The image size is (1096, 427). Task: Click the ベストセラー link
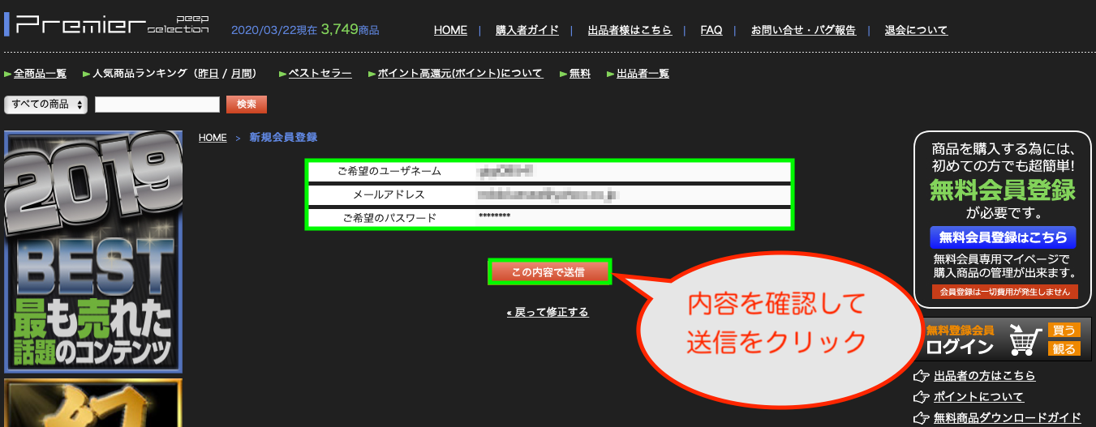click(x=320, y=74)
